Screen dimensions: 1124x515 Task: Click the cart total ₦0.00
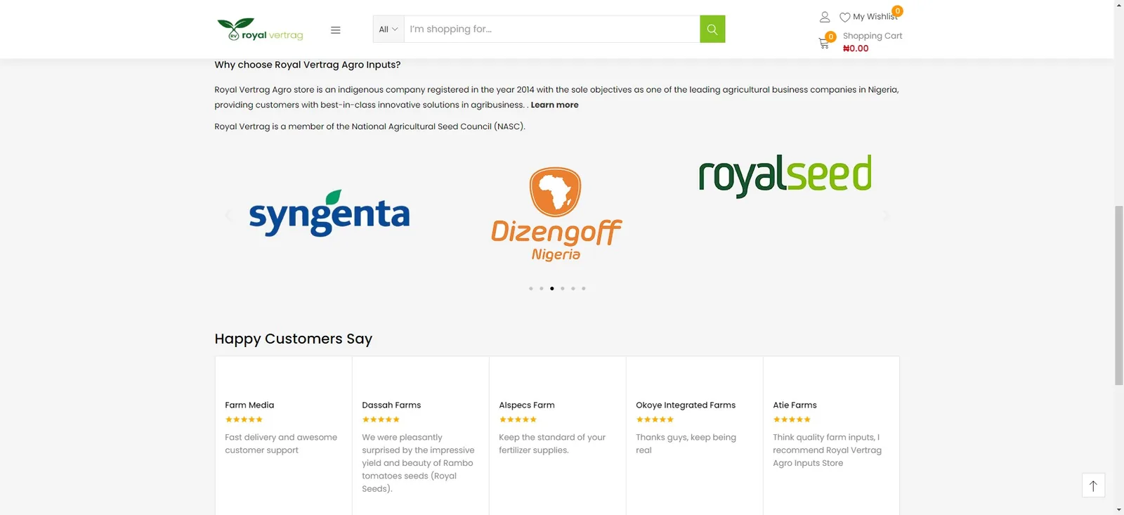856,48
